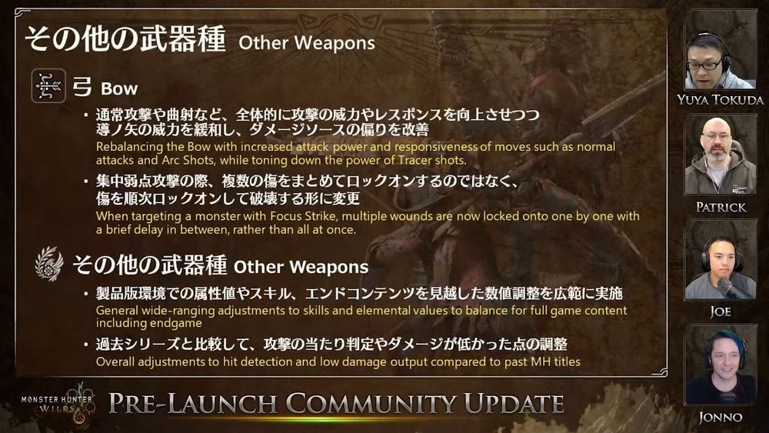Click the lower Other Weapons subsection heading
The height and width of the screenshot is (433, 769).
220,265
